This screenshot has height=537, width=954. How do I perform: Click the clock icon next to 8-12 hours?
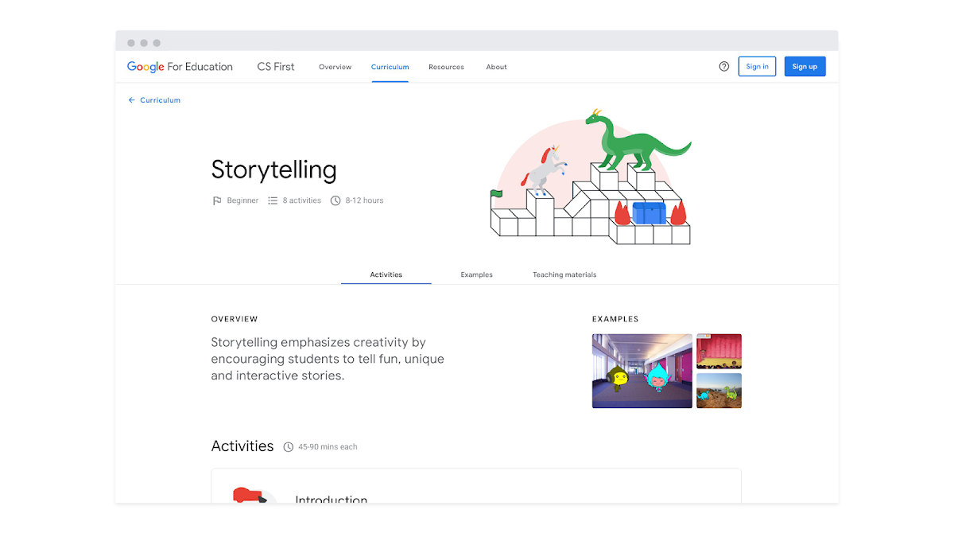335,200
